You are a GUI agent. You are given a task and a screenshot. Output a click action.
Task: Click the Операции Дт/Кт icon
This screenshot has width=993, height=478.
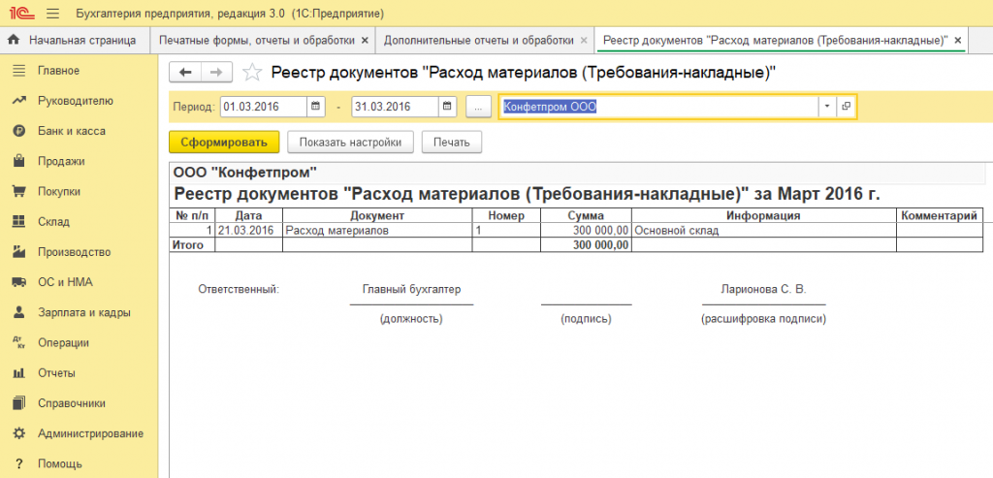click(x=19, y=342)
